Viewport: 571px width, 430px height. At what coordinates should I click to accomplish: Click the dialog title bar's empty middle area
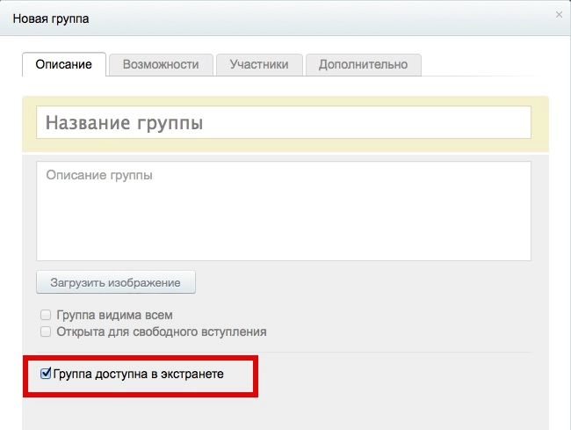(x=307, y=18)
